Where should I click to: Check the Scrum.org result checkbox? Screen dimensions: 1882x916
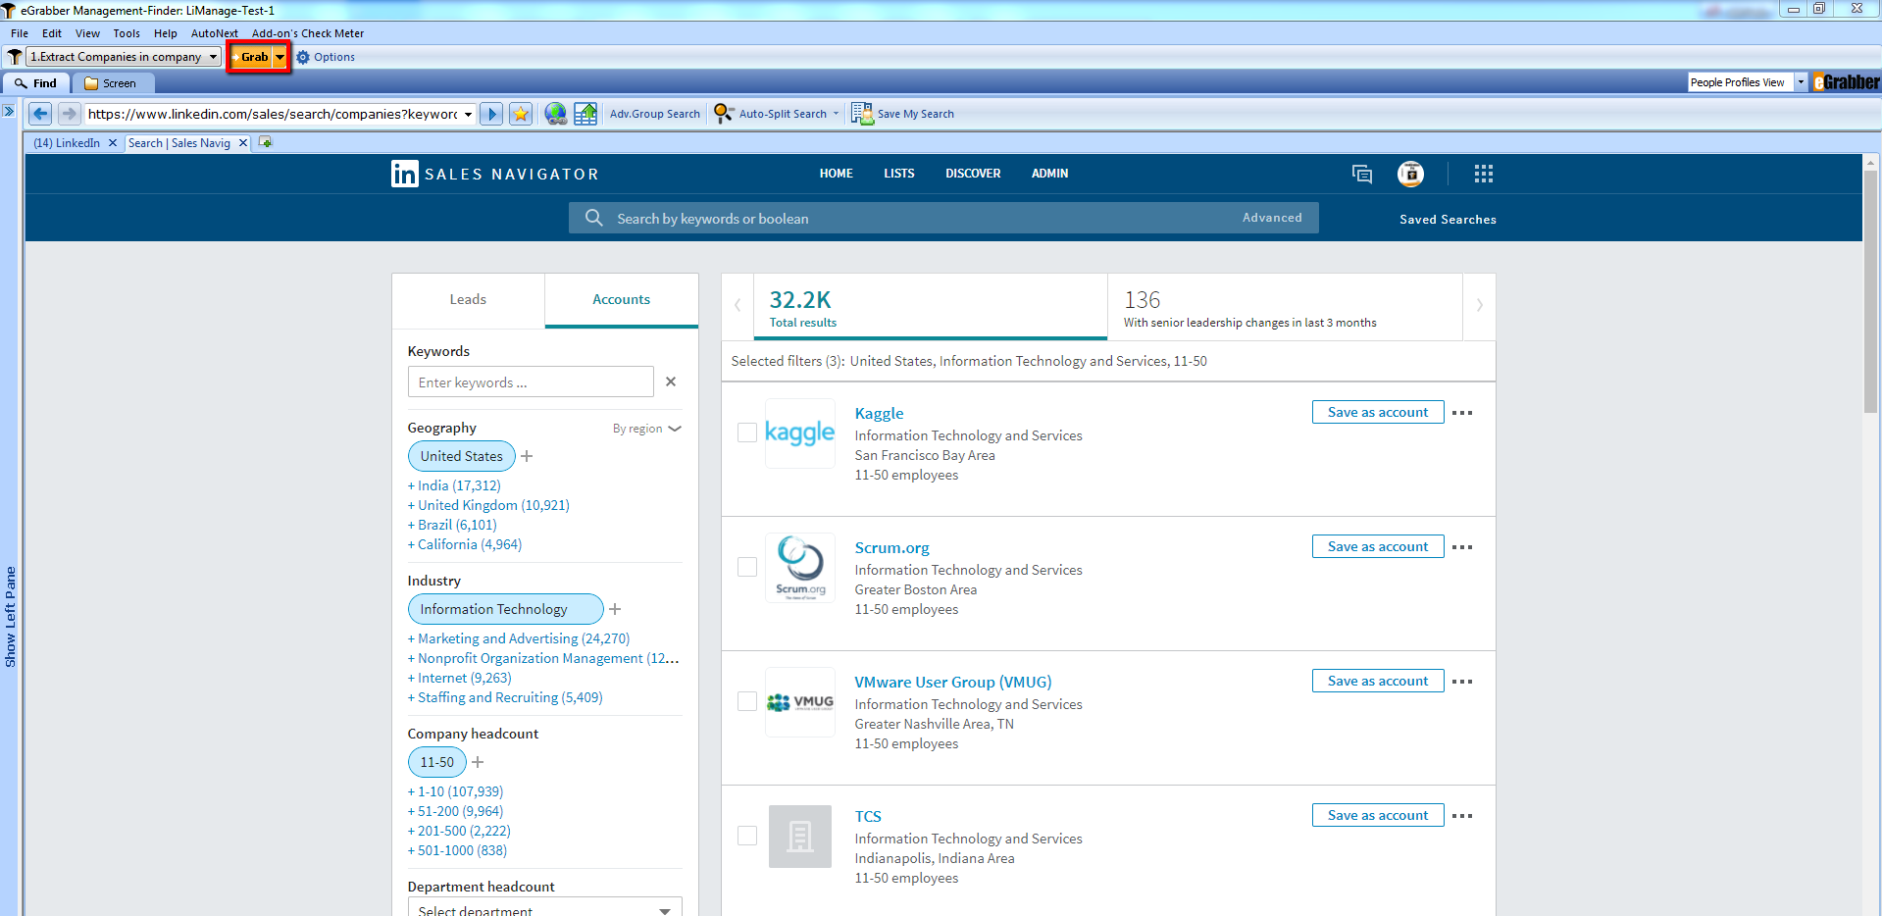click(x=747, y=567)
